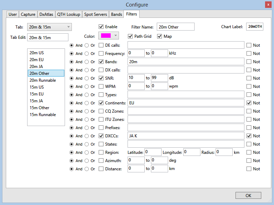Switch to the Bands tab
274x205 pixels.
pyautogui.click(x=117, y=14)
